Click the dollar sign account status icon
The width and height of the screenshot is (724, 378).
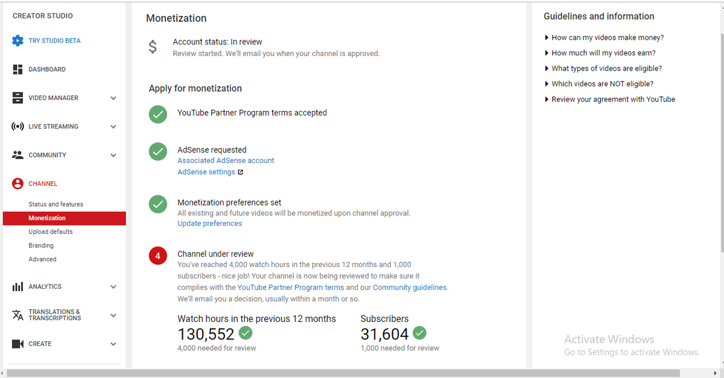click(153, 46)
